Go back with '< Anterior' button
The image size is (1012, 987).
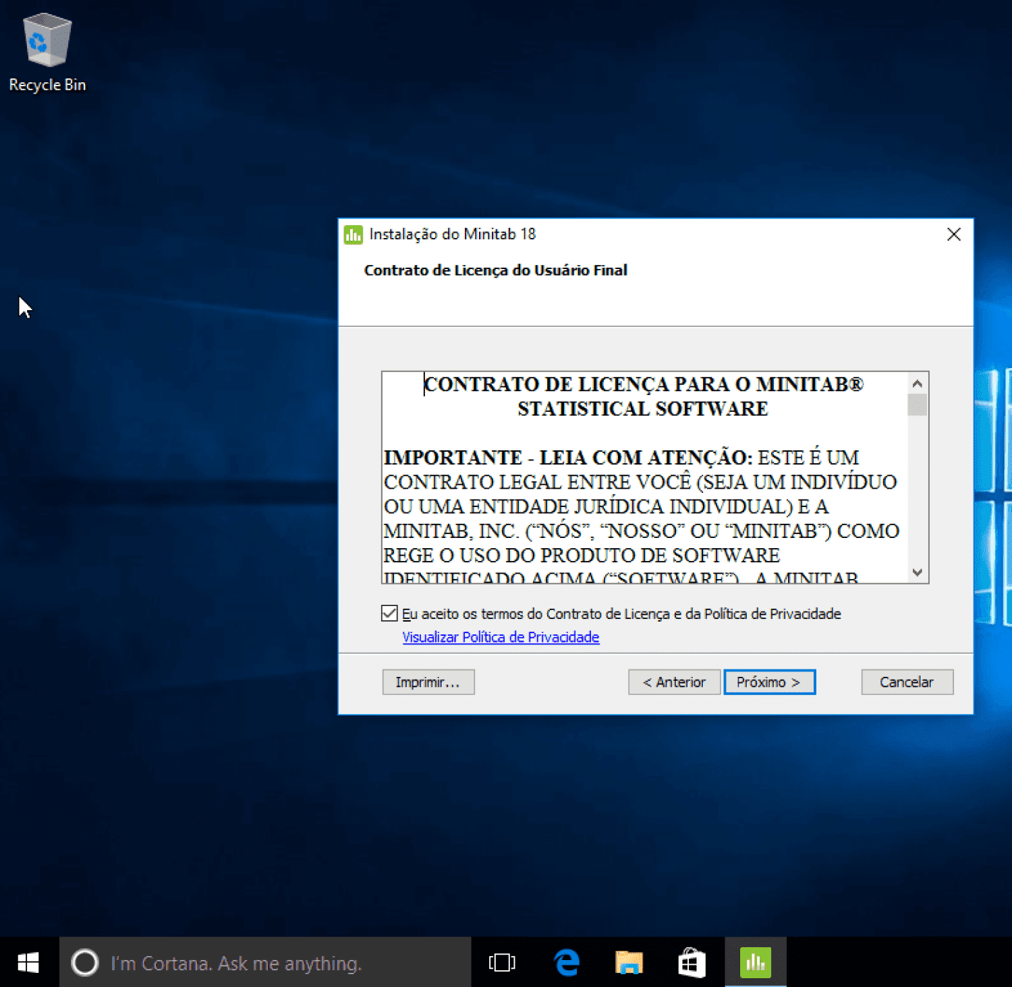click(674, 682)
